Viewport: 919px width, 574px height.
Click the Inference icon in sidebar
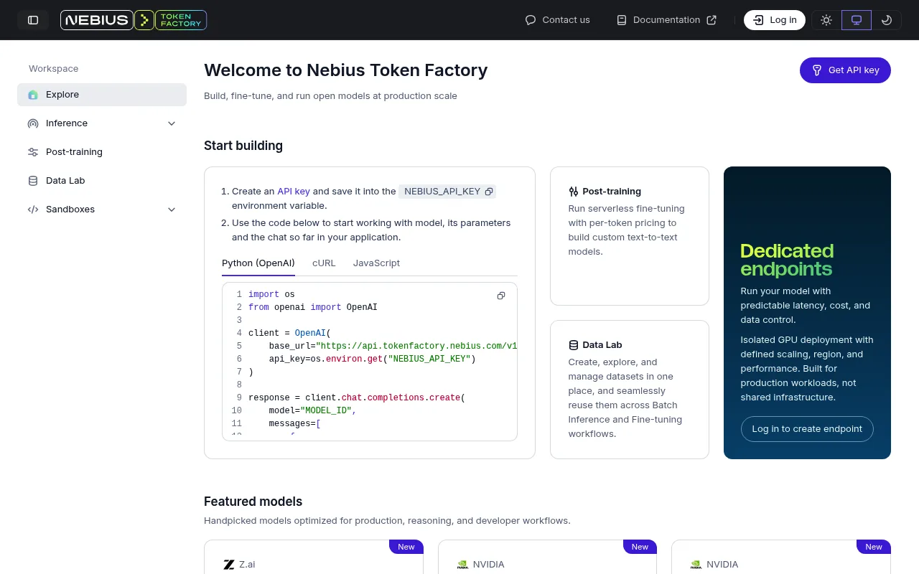tap(33, 123)
